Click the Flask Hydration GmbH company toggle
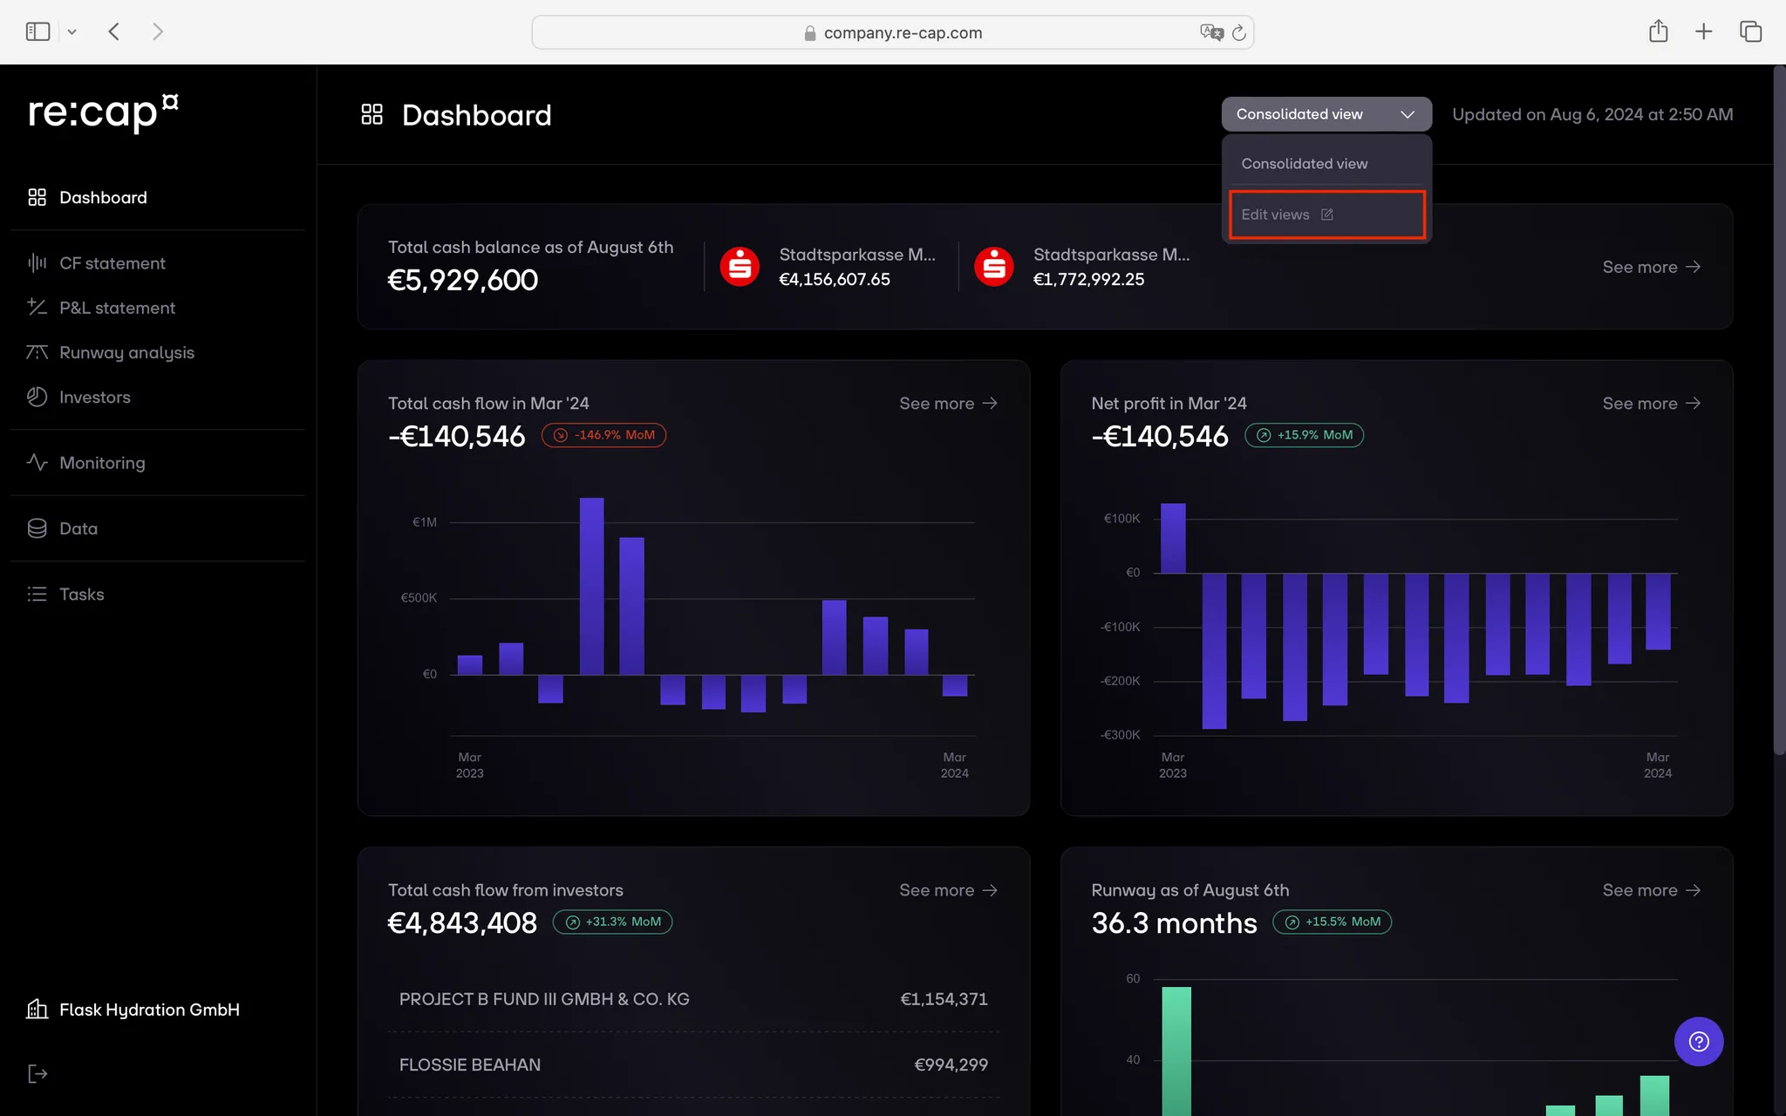This screenshot has height=1116, width=1786. click(x=149, y=1008)
